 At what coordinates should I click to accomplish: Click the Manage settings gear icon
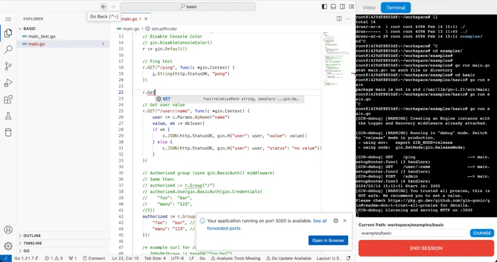pyautogui.click(x=8, y=246)
